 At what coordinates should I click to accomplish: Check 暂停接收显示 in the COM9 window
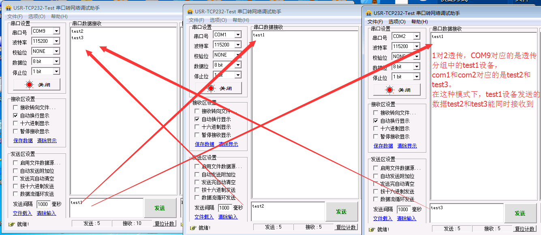tap(15, 131)
